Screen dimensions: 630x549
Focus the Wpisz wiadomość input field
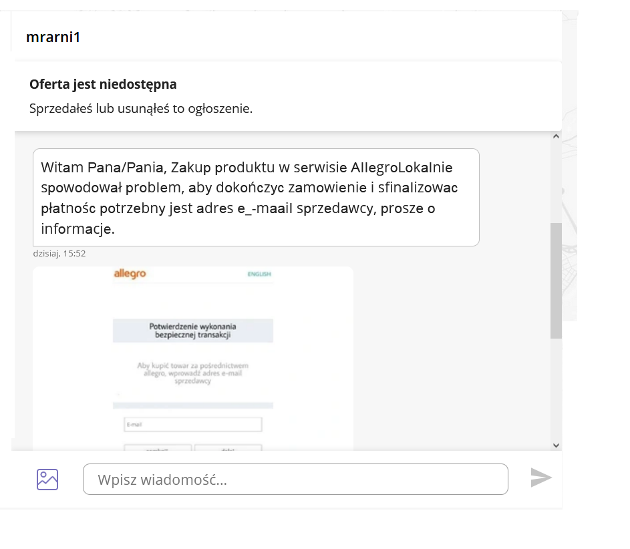pos(295,479)
